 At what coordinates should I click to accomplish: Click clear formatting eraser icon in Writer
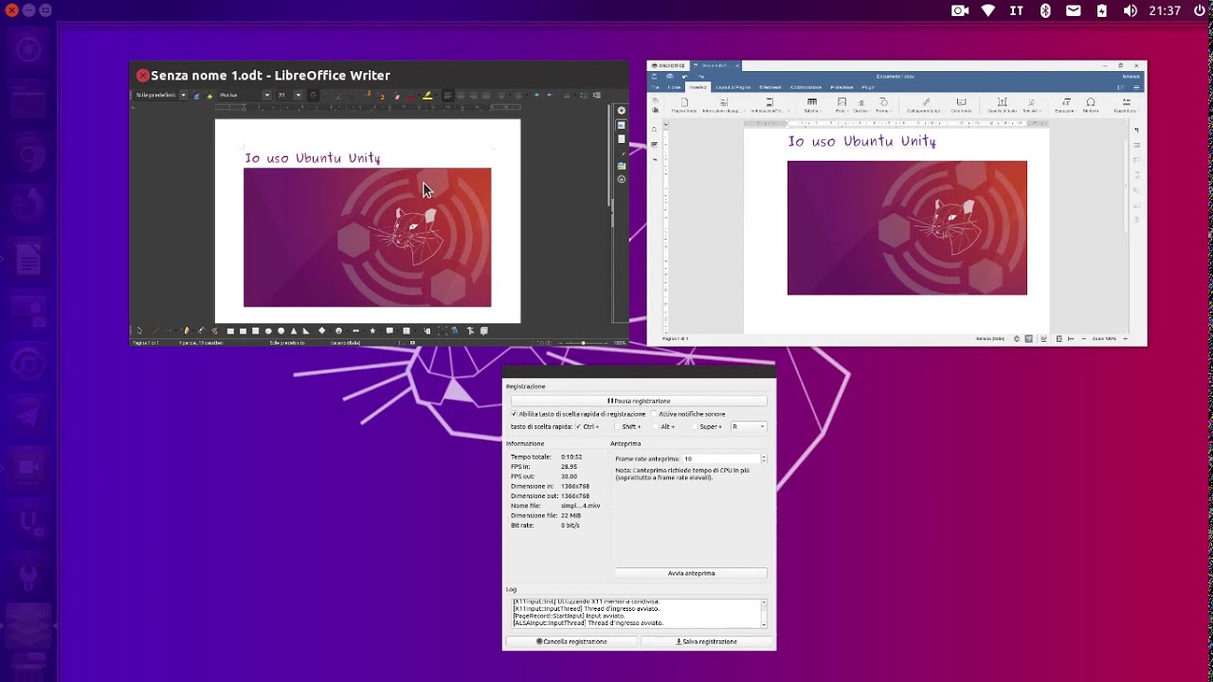[397, 96]
